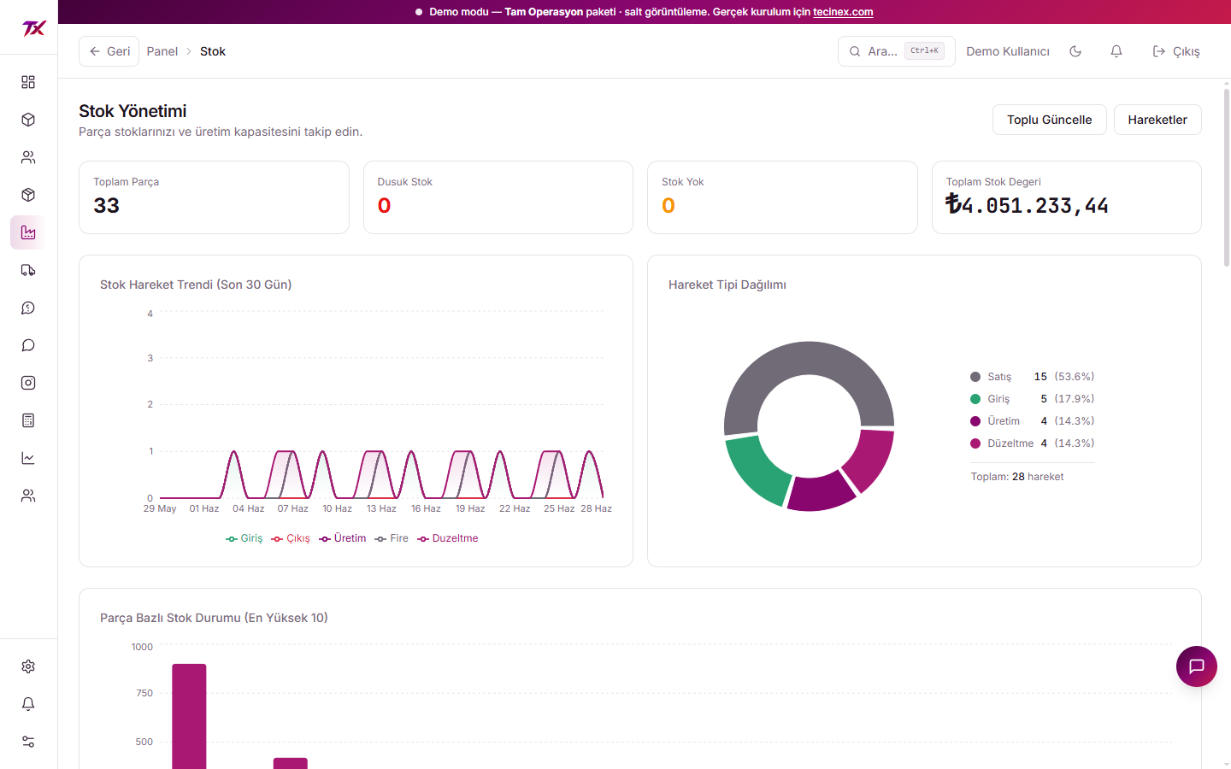Open the delivery truck icon in the sidebar

(28, 270)
